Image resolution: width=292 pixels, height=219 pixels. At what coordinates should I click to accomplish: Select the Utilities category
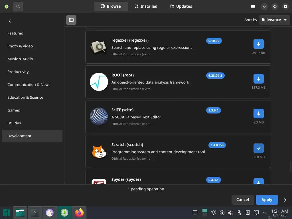tap(32, 123)
